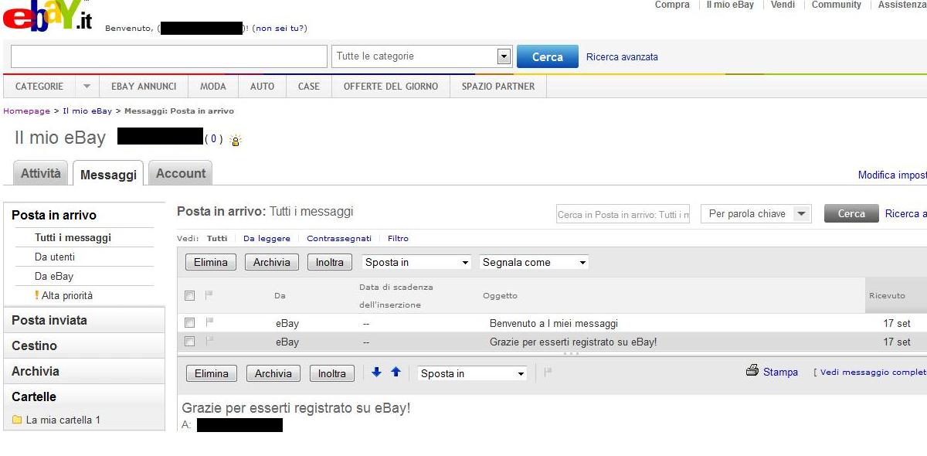The height and width of the screenshot is (456, 927).
Task: Go to the MODA section
Action: (x=213, y=87)
